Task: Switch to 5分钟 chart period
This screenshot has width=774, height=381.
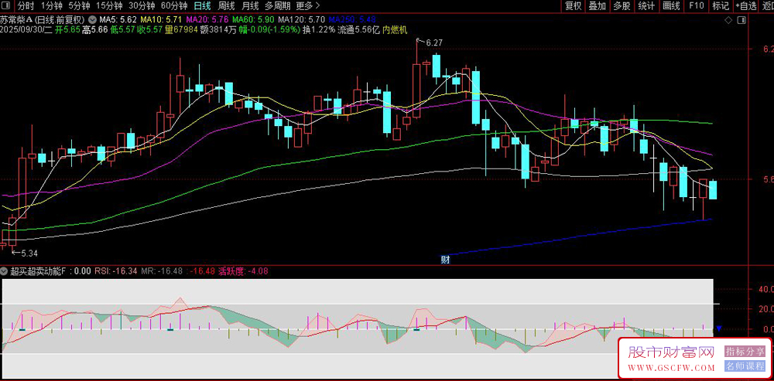Action: point(80,5)
